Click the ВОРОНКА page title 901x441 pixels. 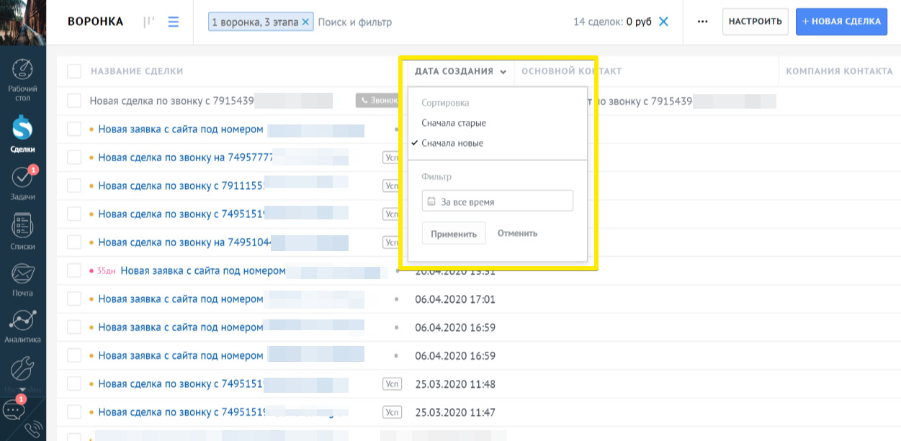[95, 22]
